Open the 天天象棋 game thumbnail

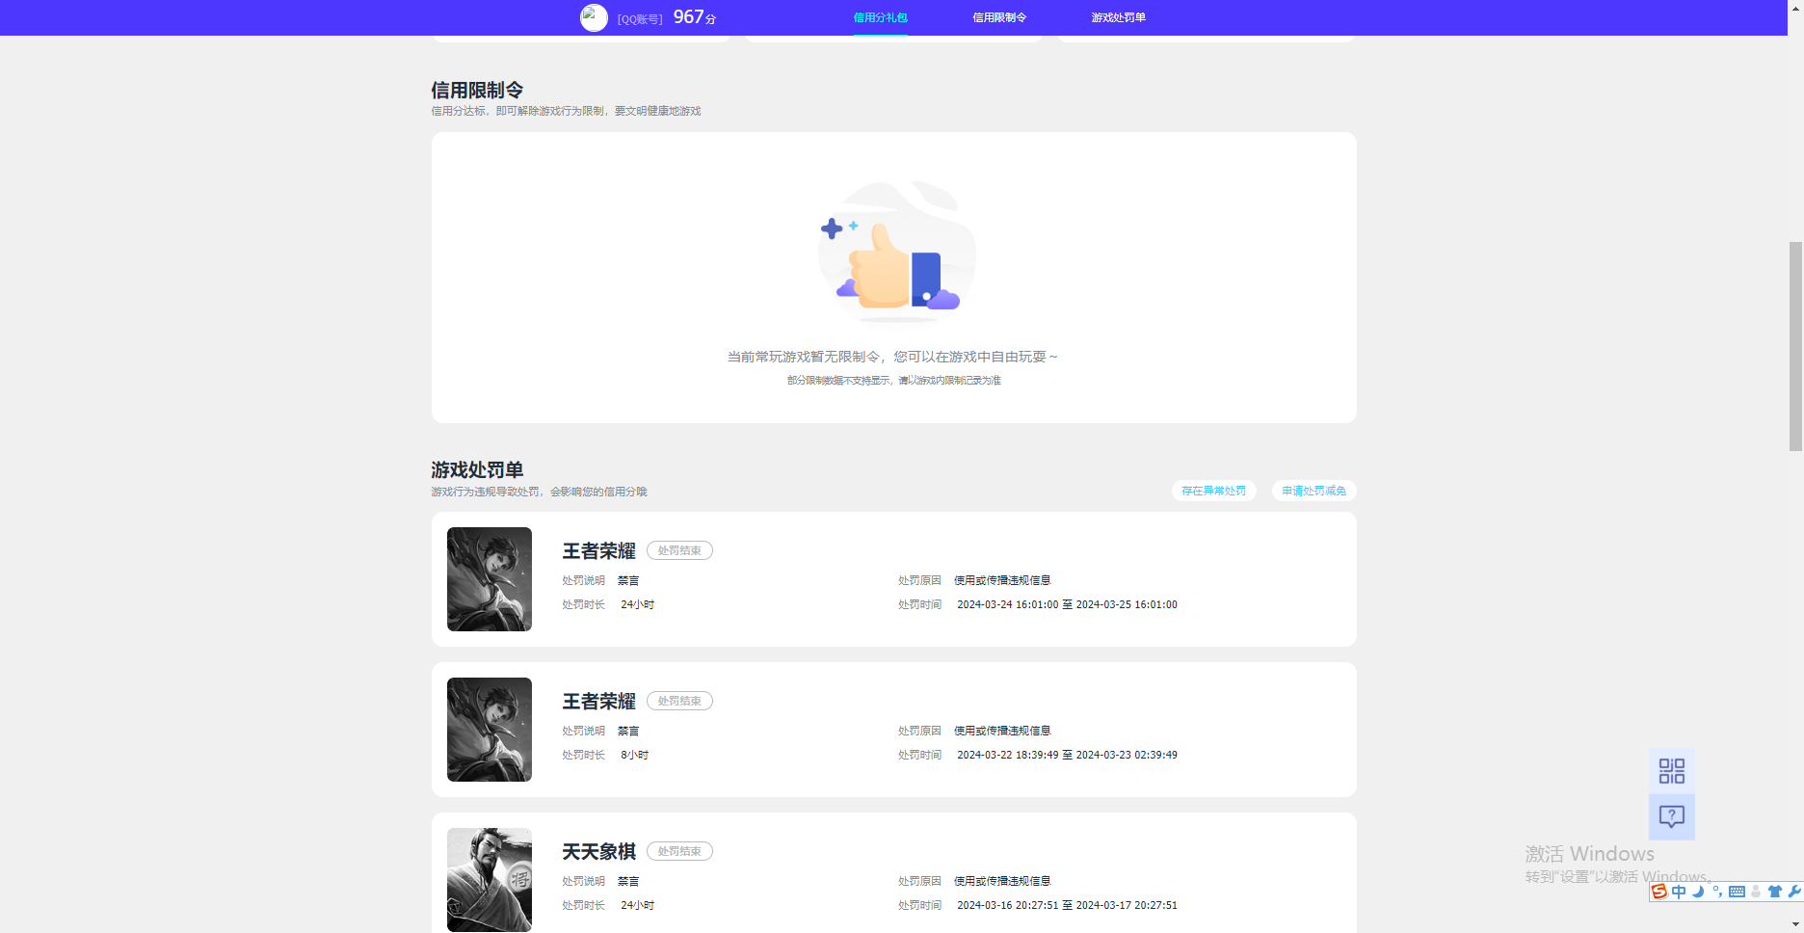pyautogui.click(x=490, y=880)
